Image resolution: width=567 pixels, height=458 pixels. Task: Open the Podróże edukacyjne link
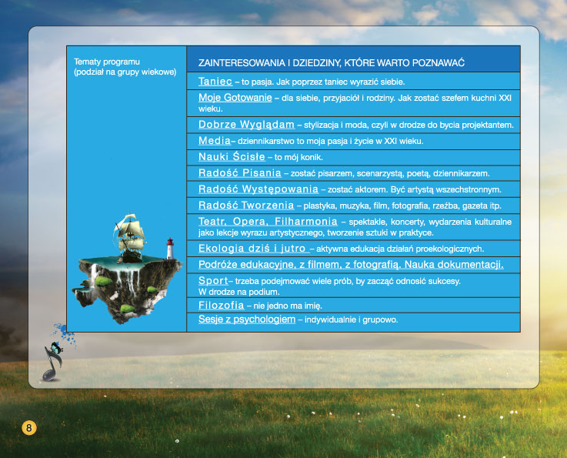351,265
